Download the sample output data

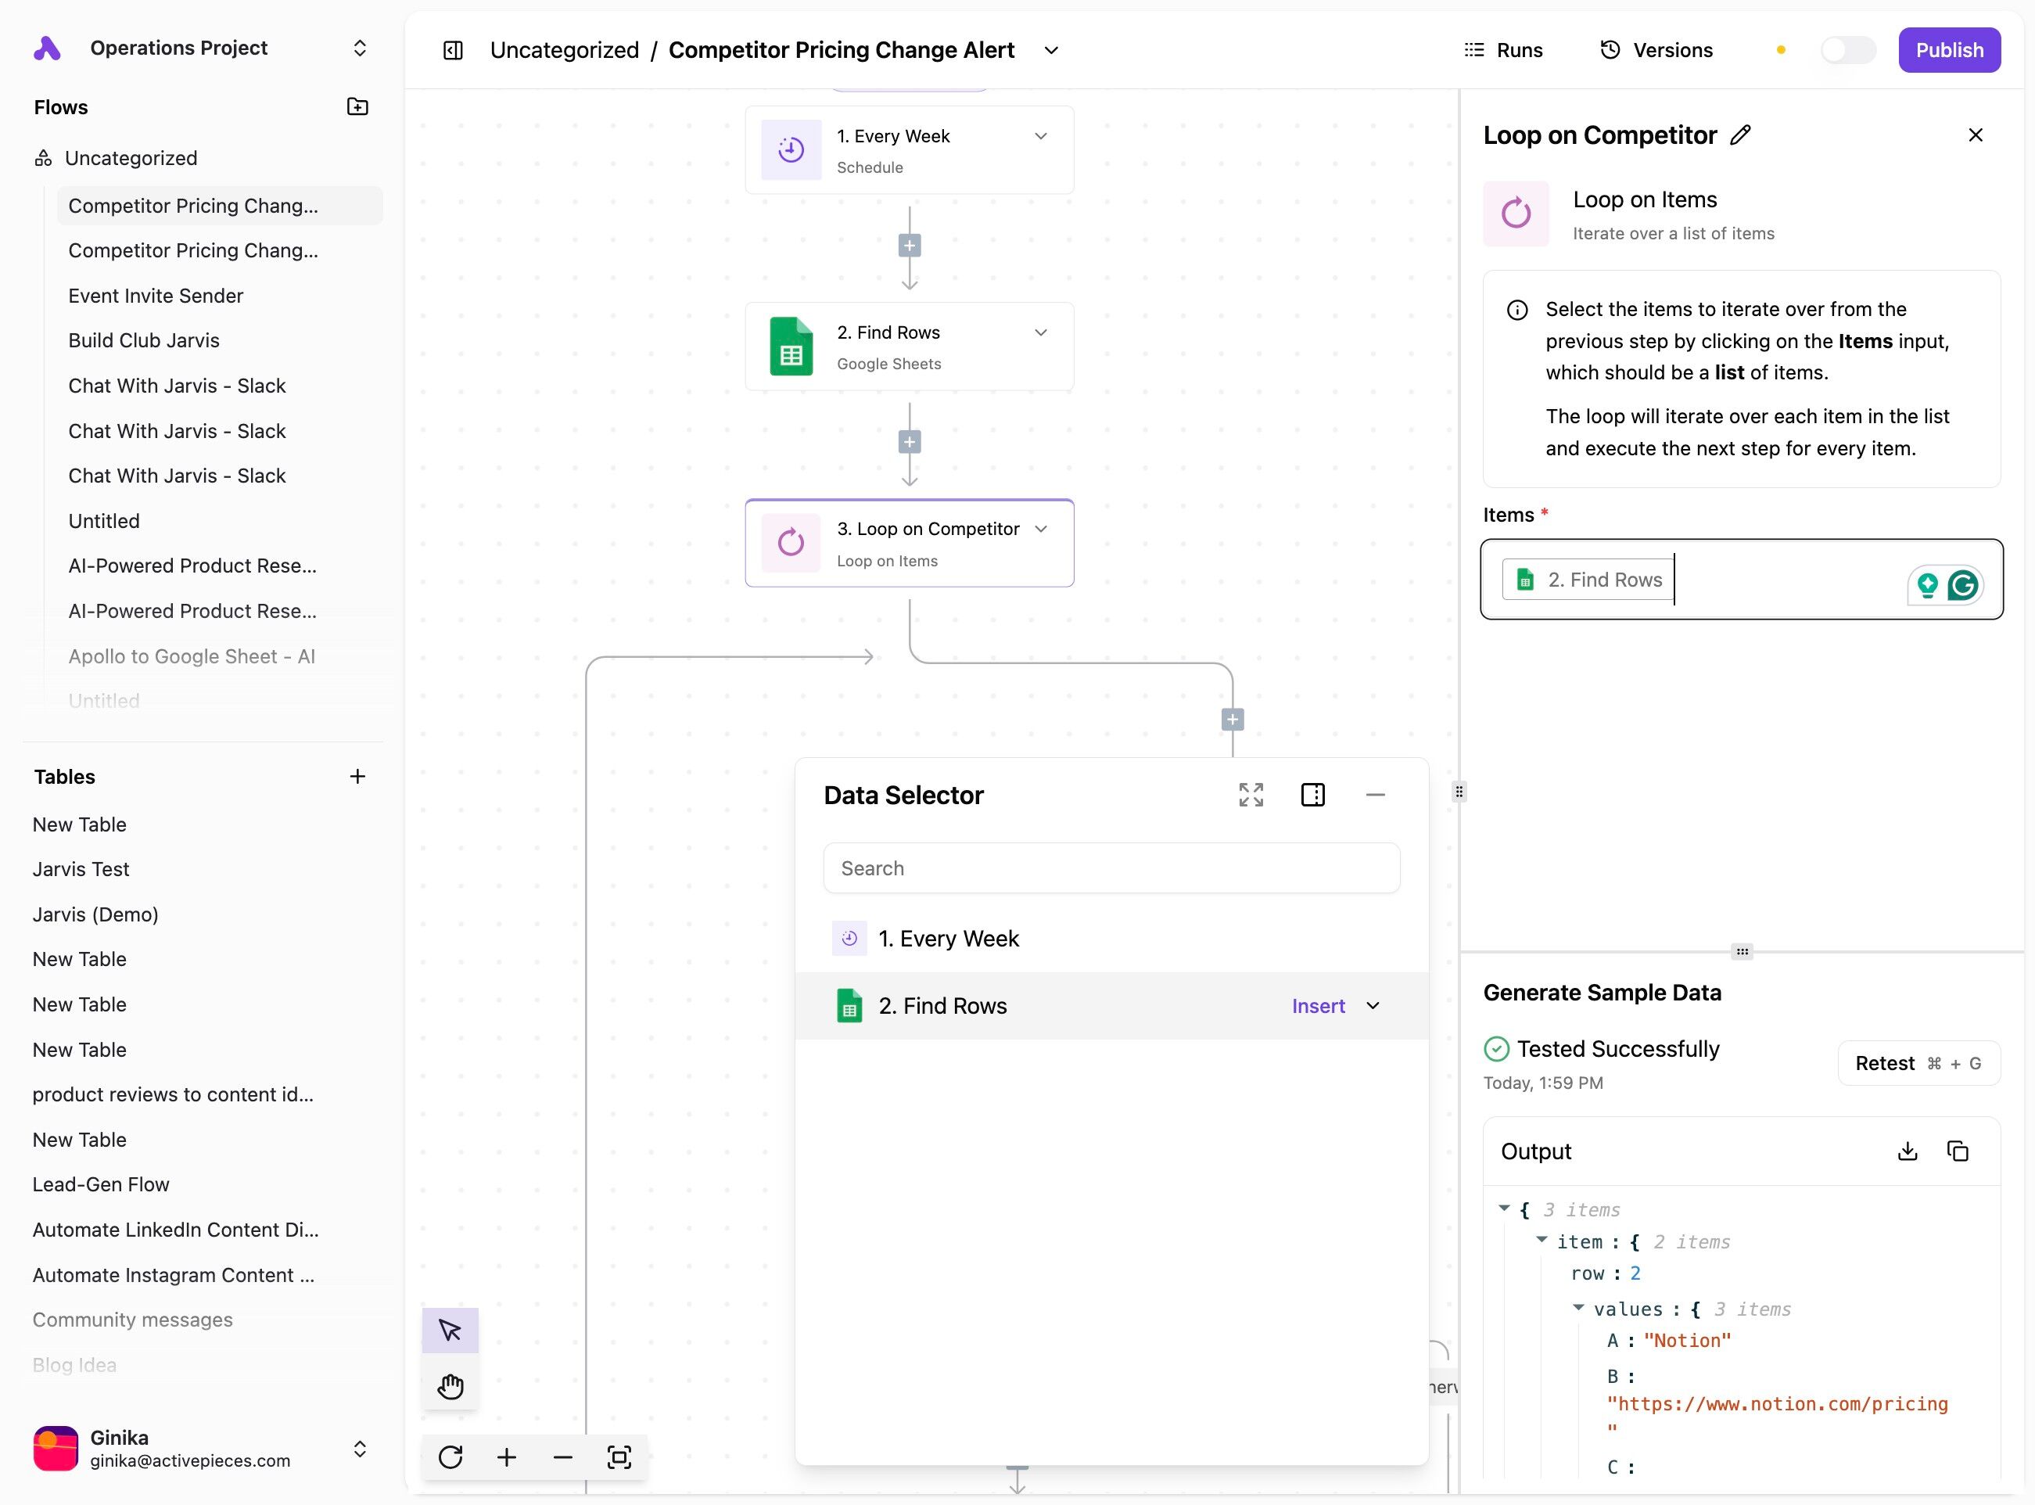point(1907,1151)
